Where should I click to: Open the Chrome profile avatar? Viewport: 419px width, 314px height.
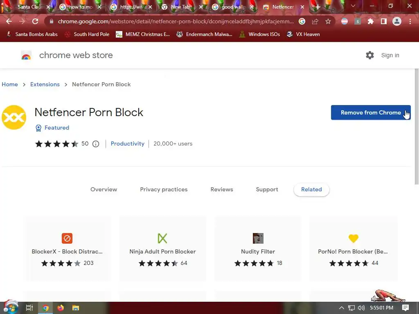pyautogui.click(x=397, y=21)
